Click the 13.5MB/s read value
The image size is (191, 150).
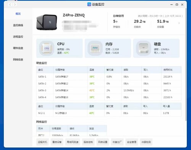(x=129, y=90)
